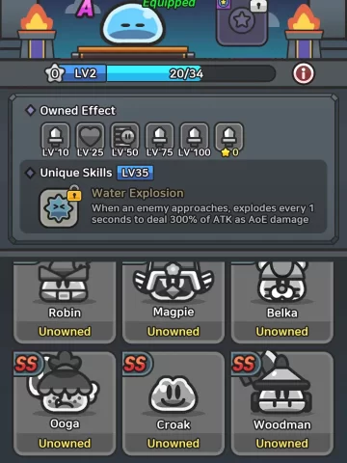347x463 pixels.
Task: Open the Ooga SS character card
Action: [65, 403]
